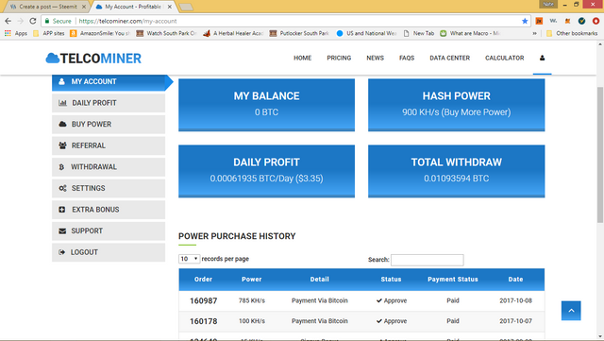Open Settings in the sidebar
Screen dimensions: 604x341
coord(109,188)
